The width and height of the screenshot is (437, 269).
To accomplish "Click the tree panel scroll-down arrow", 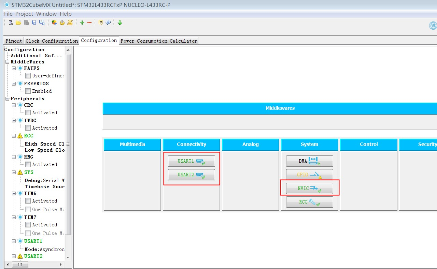I will [x=68, y=257].
